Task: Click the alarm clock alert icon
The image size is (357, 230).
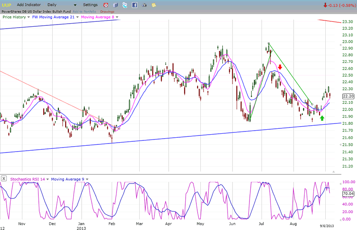Action: coord(106,5)
